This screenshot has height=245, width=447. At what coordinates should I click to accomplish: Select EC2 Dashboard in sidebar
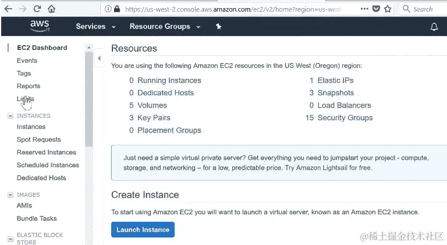[x=42, y=48]
